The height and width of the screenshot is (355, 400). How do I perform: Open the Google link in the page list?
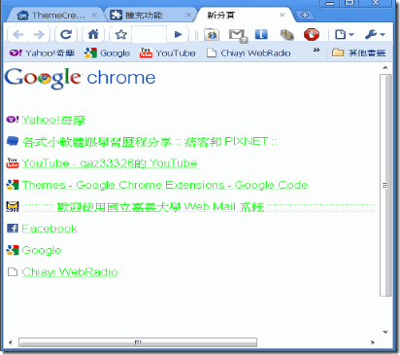tap(42, 250)
